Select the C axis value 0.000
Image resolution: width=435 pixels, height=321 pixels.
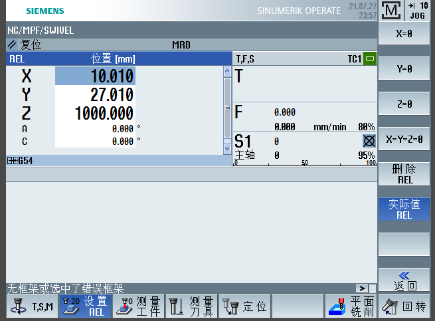pyautogui.click(x=95, y=142)
